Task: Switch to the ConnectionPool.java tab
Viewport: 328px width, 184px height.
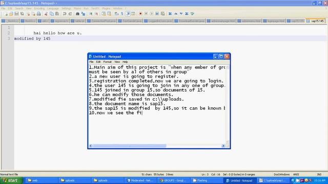Action: tap(101, 21)
